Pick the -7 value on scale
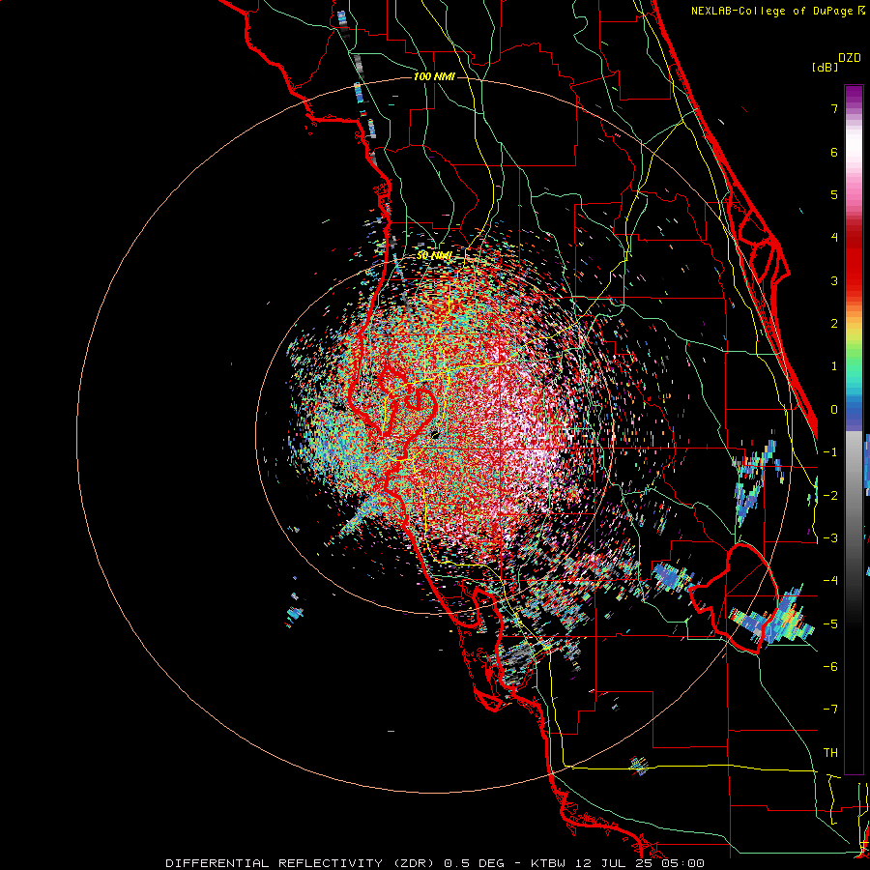The image size is (870, 870). tap(830, 710)
